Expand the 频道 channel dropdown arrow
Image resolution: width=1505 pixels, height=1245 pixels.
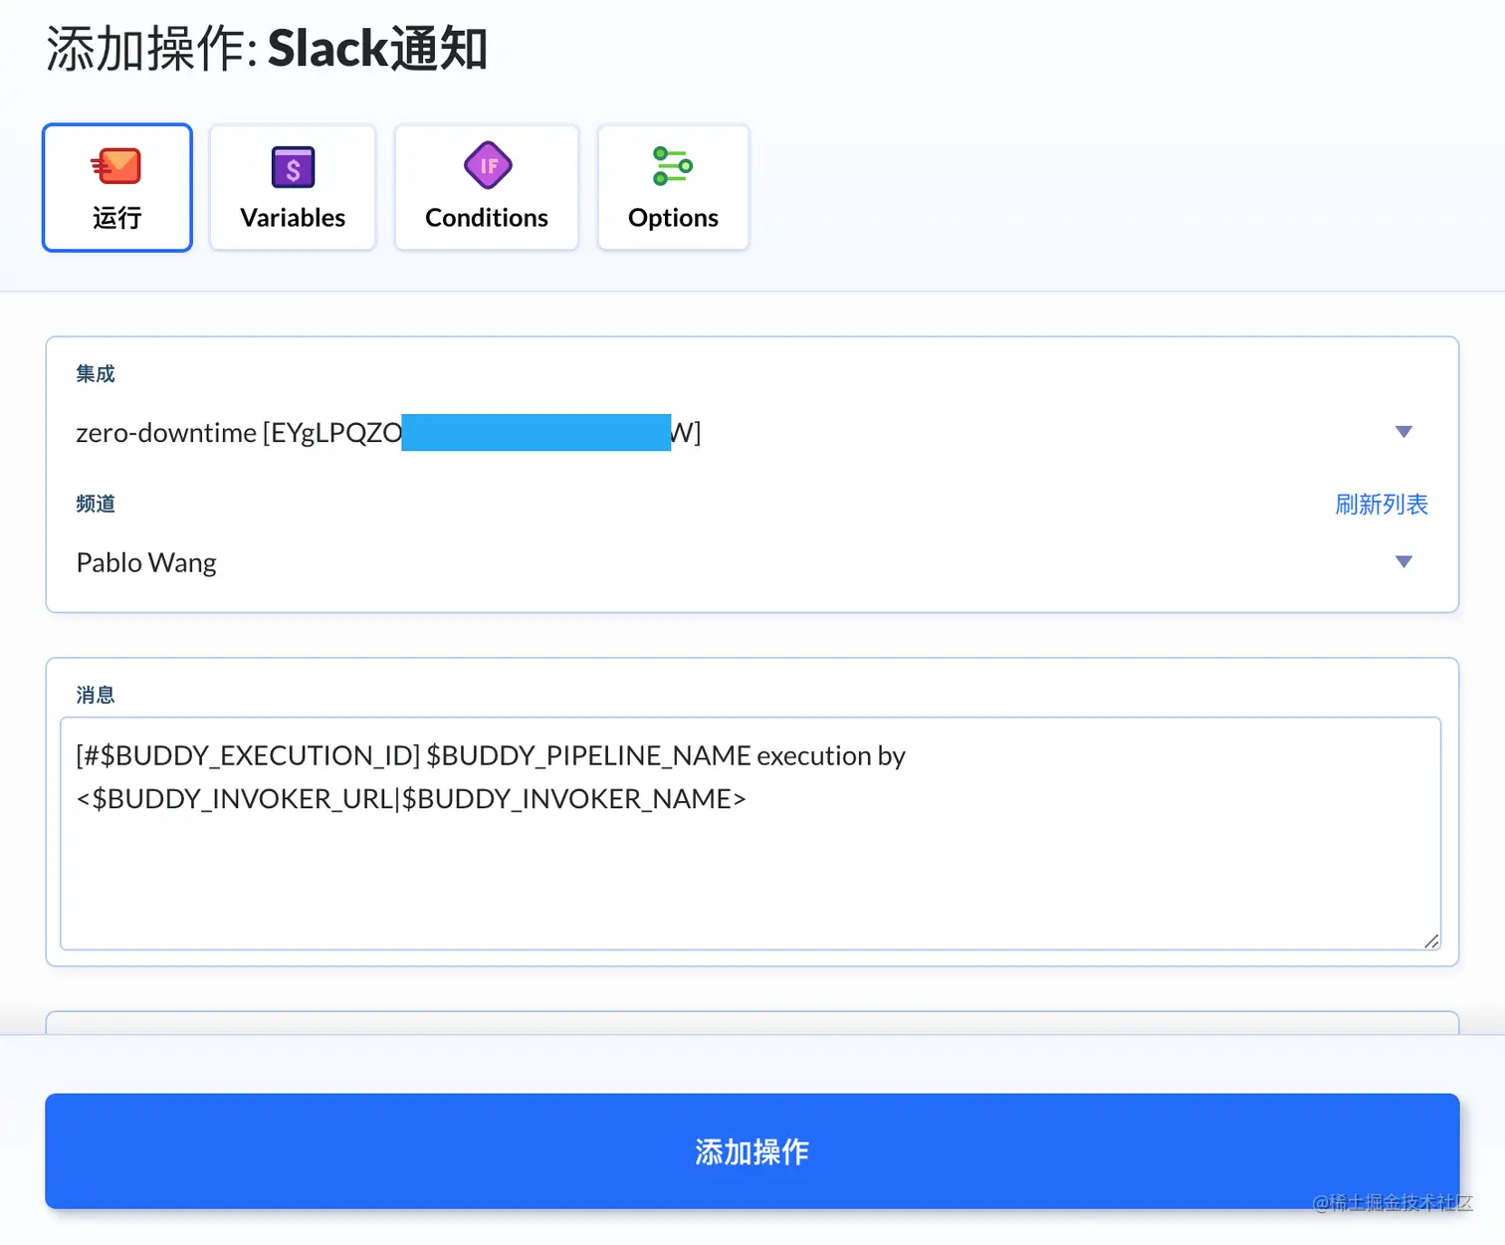(1403, 562)
